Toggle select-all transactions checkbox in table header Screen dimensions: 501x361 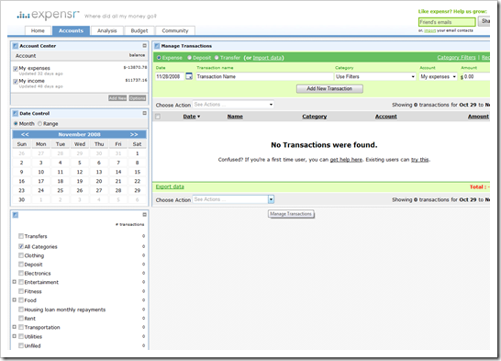158,117
